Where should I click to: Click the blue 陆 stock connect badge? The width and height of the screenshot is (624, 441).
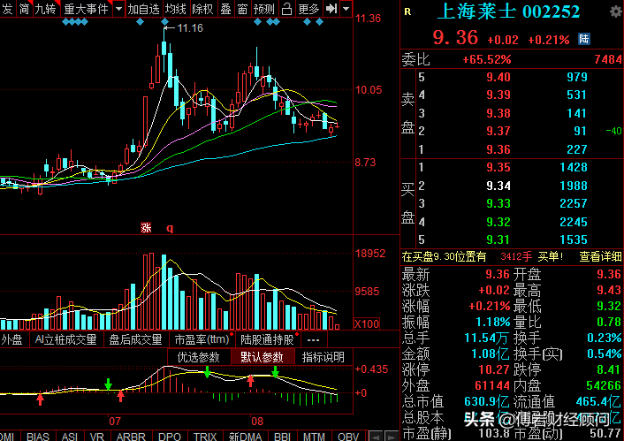point(584,39)
